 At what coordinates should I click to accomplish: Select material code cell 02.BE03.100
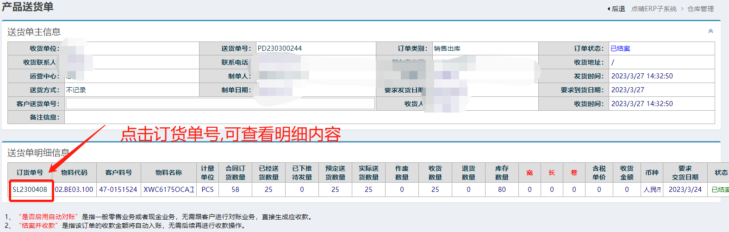74,190
